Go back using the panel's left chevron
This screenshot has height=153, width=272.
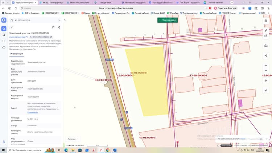click(12, 27)
